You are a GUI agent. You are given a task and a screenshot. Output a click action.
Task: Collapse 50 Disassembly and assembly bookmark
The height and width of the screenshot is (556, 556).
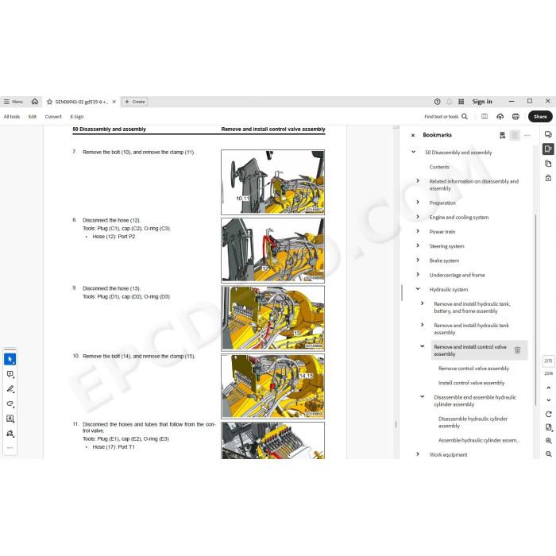tap(414, 152)
